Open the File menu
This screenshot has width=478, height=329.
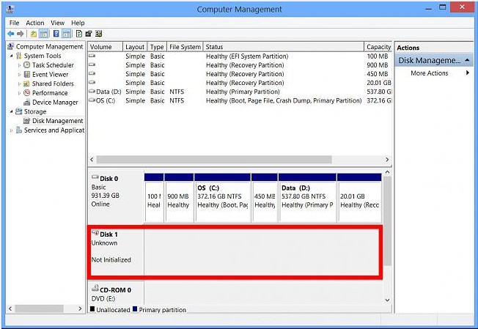point(14,23)
